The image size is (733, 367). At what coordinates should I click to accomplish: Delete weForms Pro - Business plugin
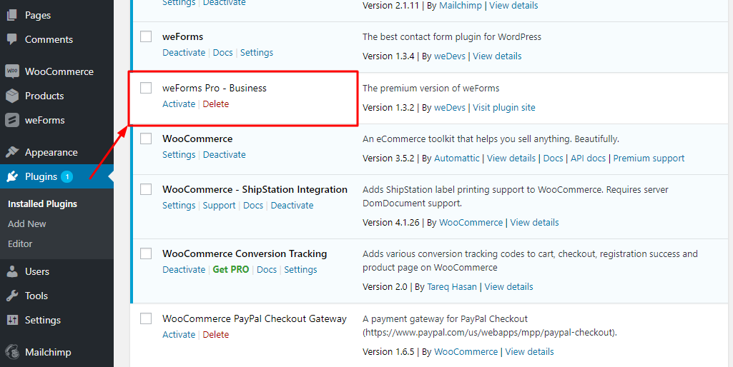[216, 104]
